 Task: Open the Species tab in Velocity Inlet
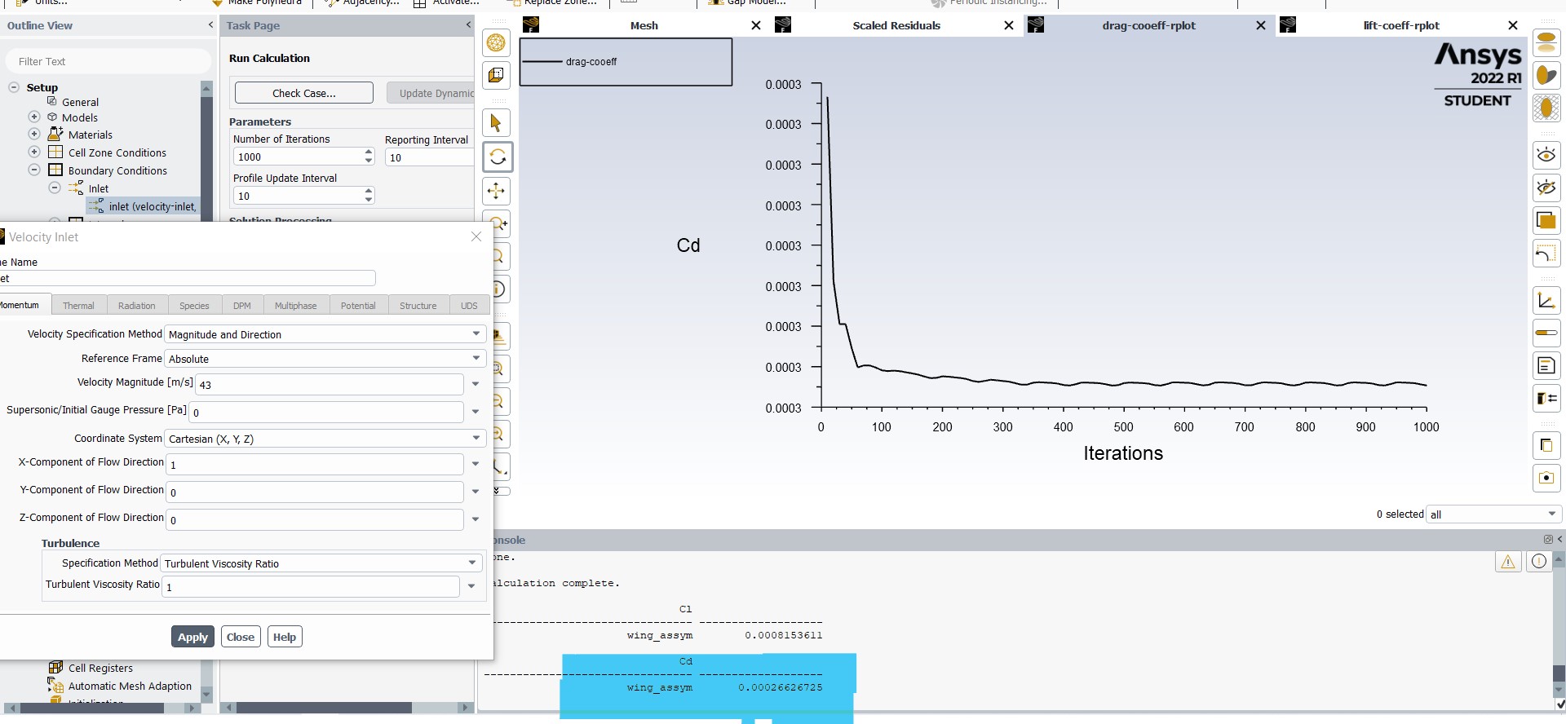coord(194,306)
